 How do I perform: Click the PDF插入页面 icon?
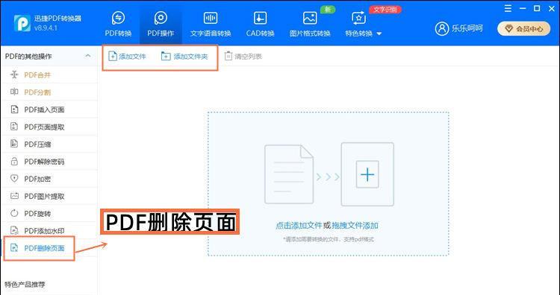coord(14,110)
